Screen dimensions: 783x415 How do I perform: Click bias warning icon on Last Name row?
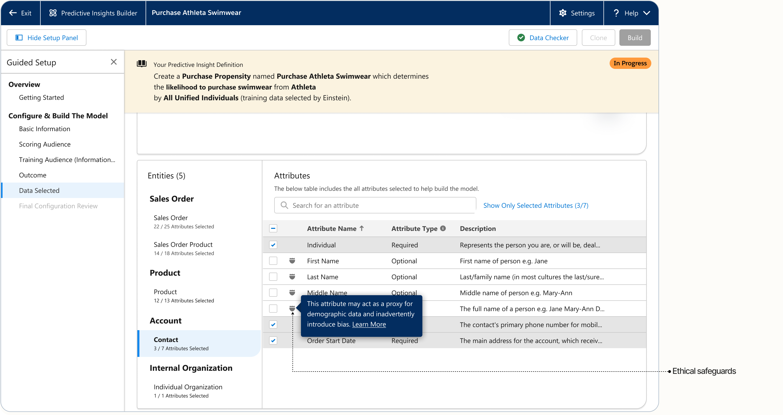(x=292, y=276)
